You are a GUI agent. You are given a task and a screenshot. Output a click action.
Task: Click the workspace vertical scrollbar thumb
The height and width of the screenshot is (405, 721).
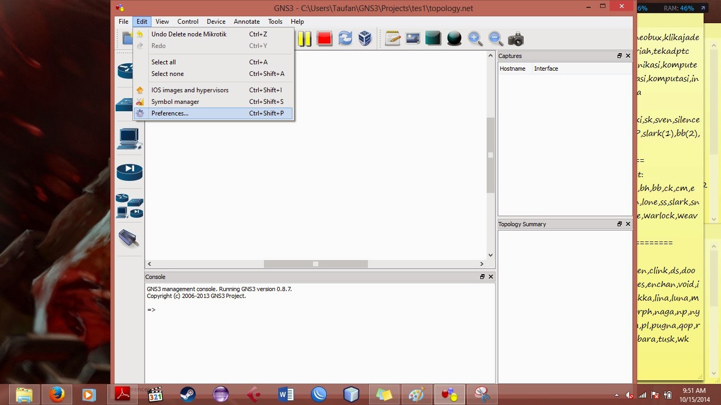pyautogui.click(x=490, y=155)
